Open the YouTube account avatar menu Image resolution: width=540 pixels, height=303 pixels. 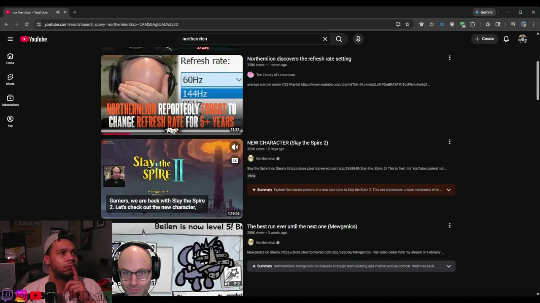pos(523,39)
